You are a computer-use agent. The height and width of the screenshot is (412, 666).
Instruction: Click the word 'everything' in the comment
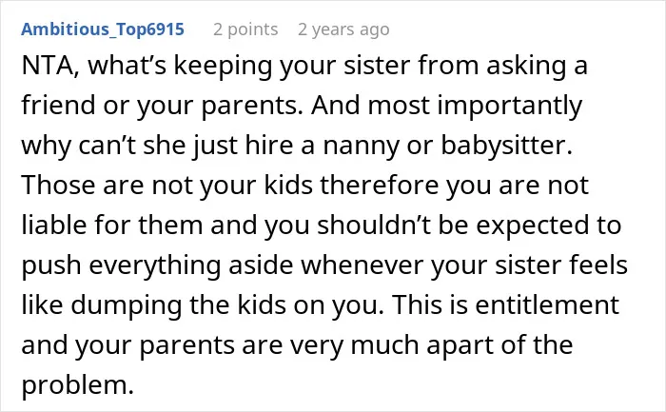[x=155, y=265]
